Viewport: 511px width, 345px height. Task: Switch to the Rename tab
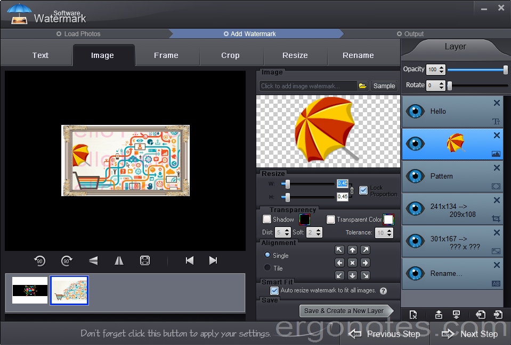(x=358, y=55)
